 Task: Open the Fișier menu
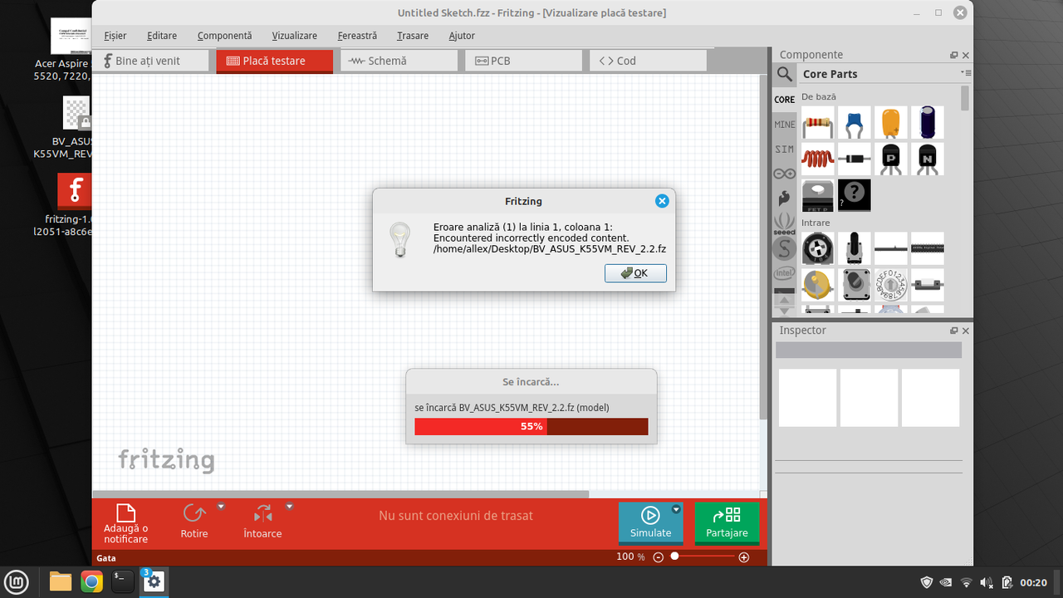coord(115,36)
